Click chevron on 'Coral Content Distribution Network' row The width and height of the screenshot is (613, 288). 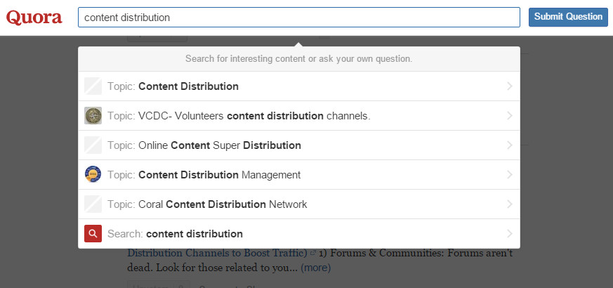(509, 204)
